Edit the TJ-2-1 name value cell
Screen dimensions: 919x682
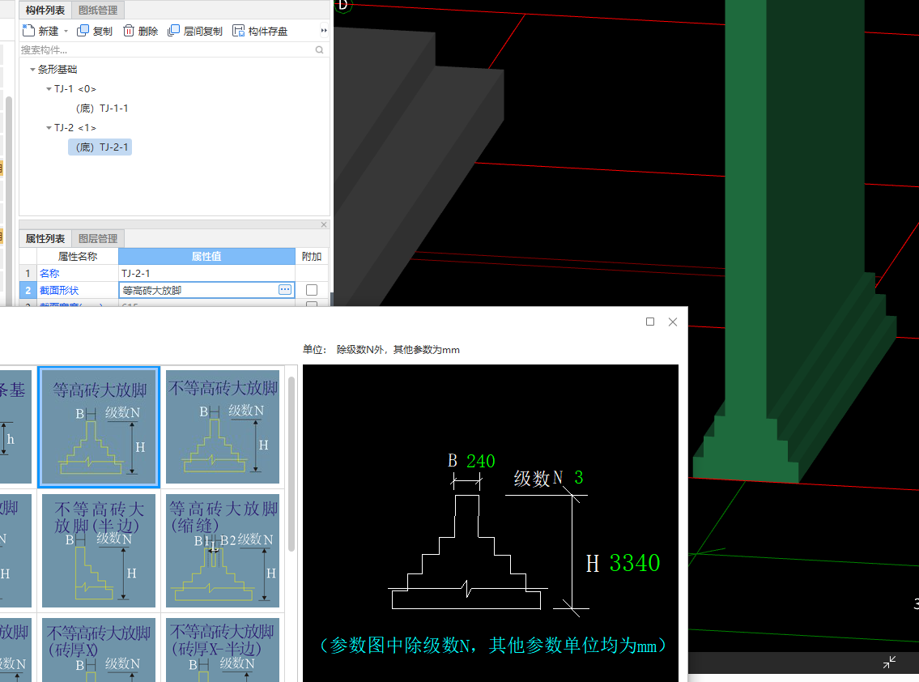point(206,273)
